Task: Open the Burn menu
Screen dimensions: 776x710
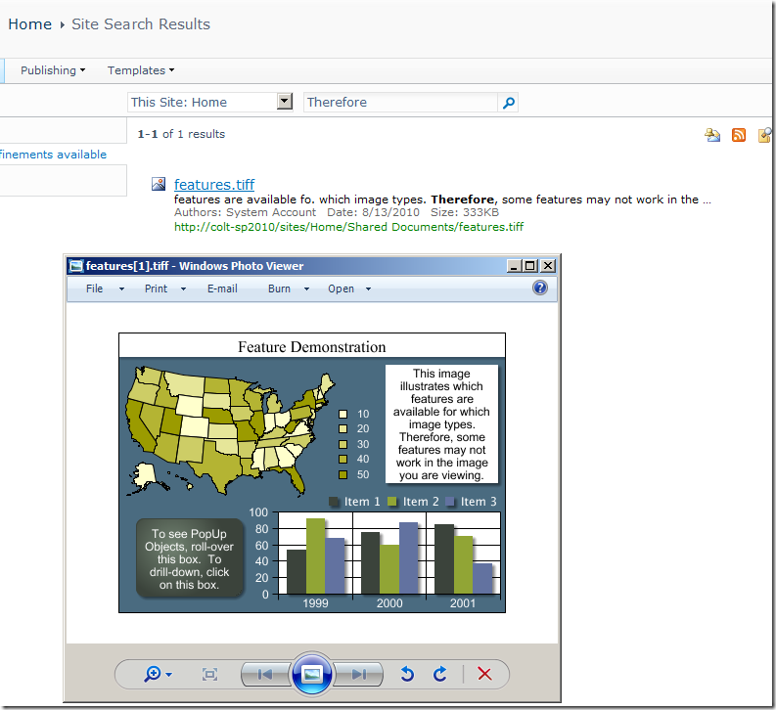Action: 288,288
